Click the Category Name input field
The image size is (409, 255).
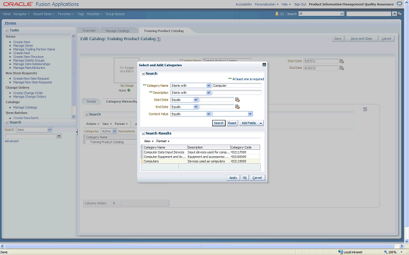[236, 85]
